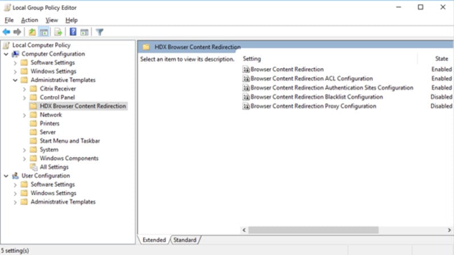Click the Blacklist Configuration policy setting icon

(246, 97)
